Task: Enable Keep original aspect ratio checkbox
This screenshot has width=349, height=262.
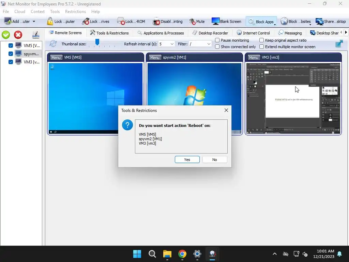Action: pos(261,40)
